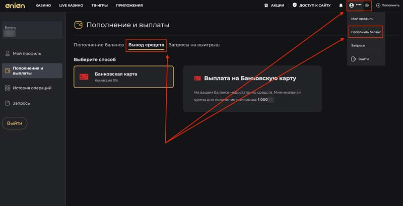Click the Пополнить button in top bar
Viewport: 403px width, 206px height.
[x=387, y=6]
